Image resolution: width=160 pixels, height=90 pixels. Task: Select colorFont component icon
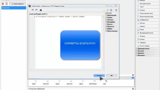tap(47, 81)
